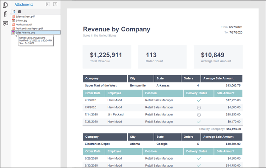Select Profit and Loss Report.pdf

click(x=29, y=29)
